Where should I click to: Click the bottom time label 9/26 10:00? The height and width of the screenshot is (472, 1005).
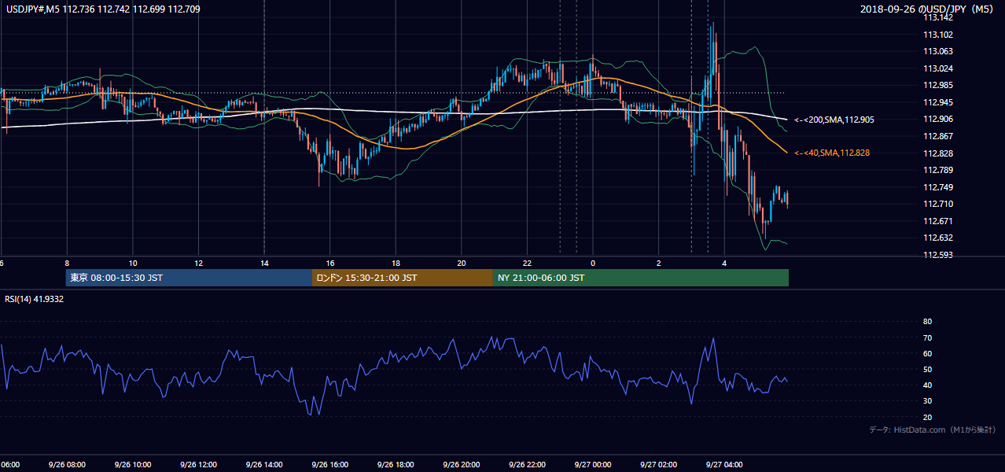pyautogui.click(x=132, y=465)
